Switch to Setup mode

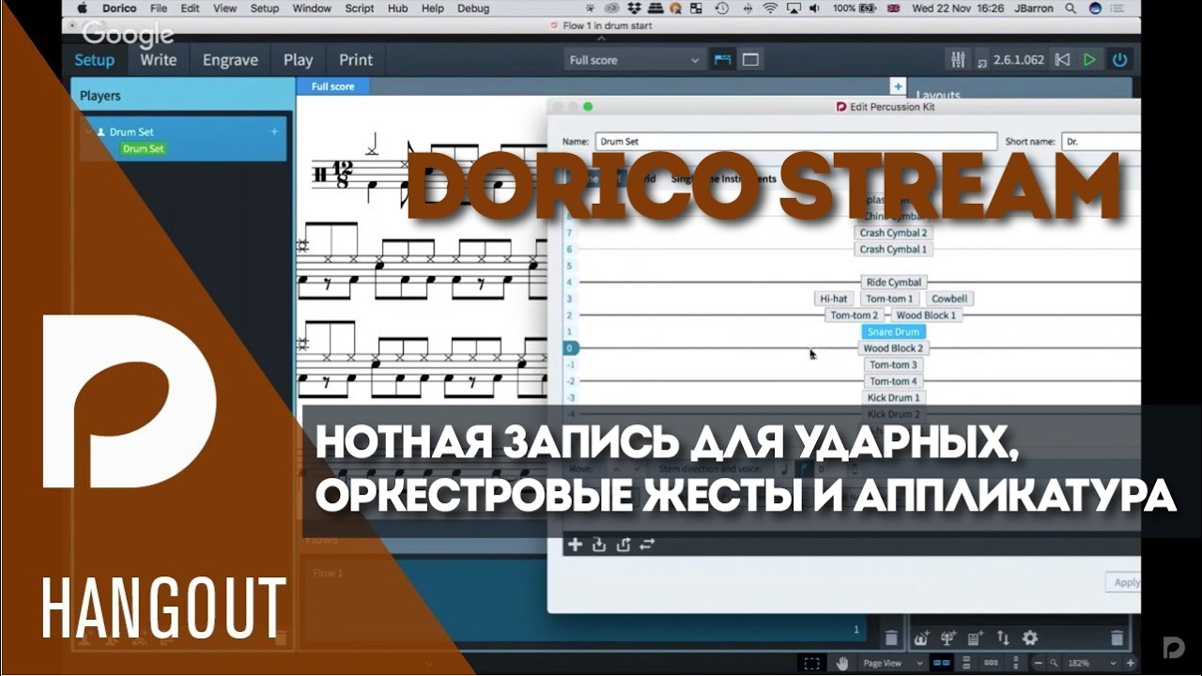pyautogui.click(x=94, y=59)
